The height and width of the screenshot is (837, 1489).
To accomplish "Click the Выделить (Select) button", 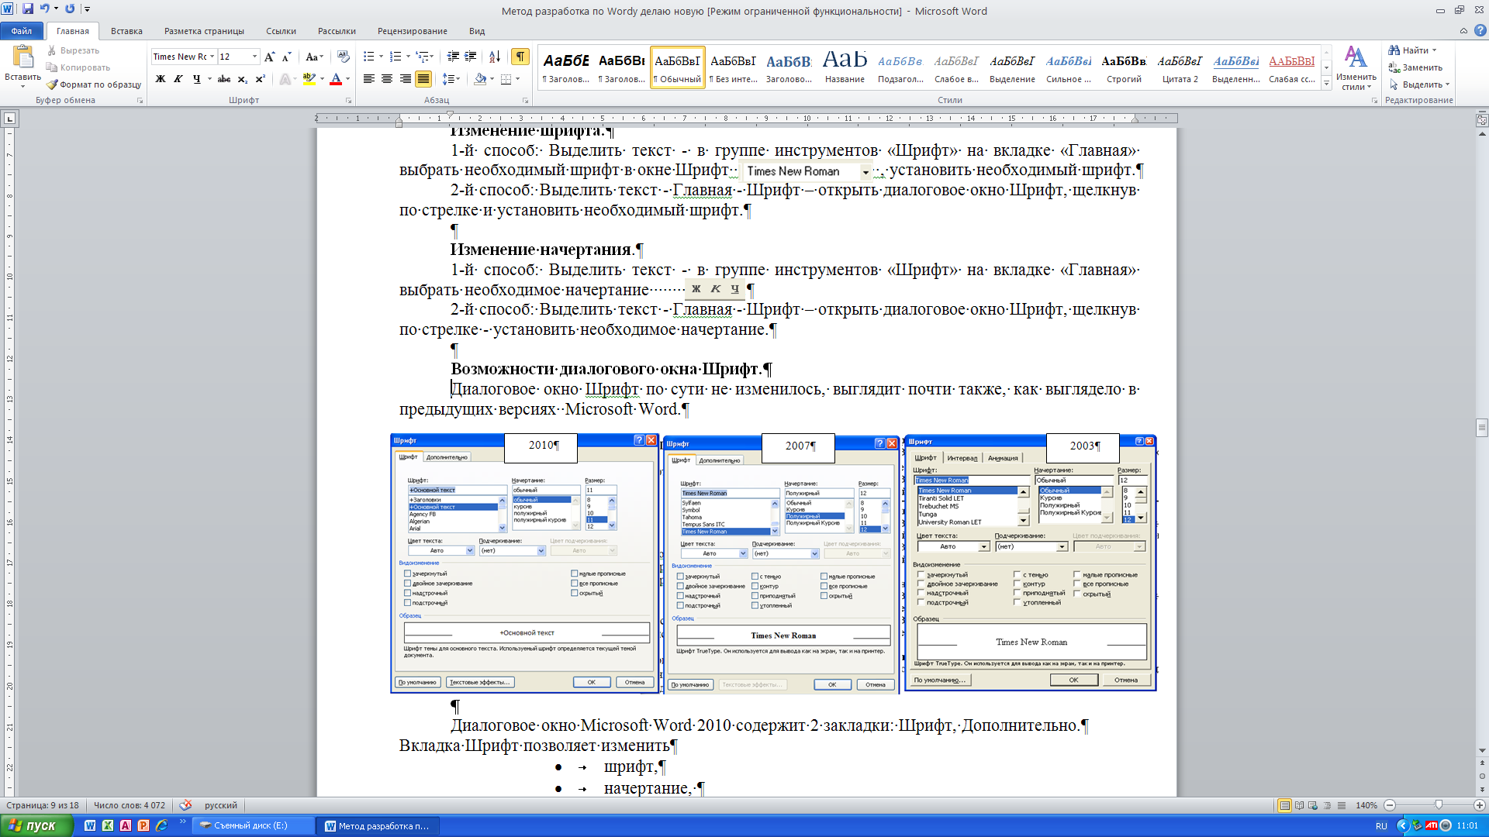I will pyautogui.click(x=1419, y=84).
